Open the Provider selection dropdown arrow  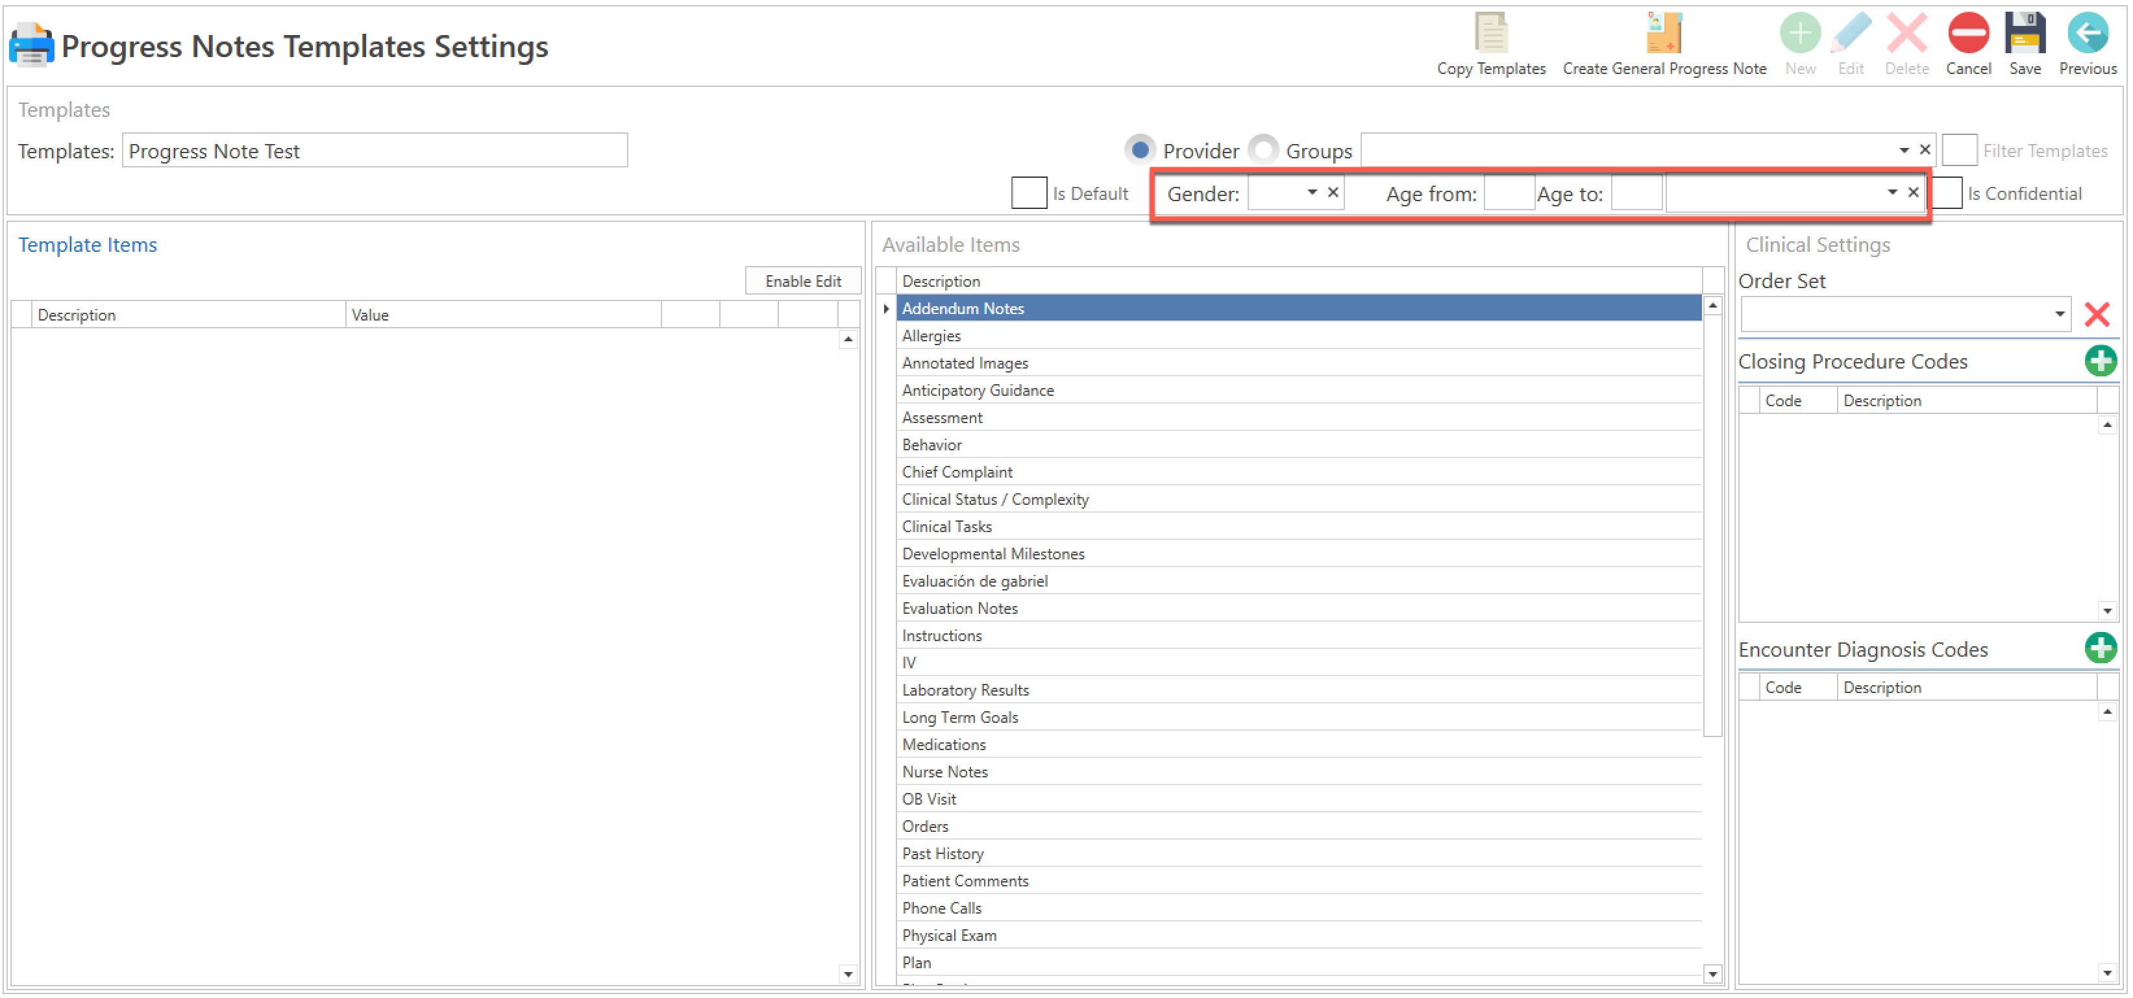1904,150
